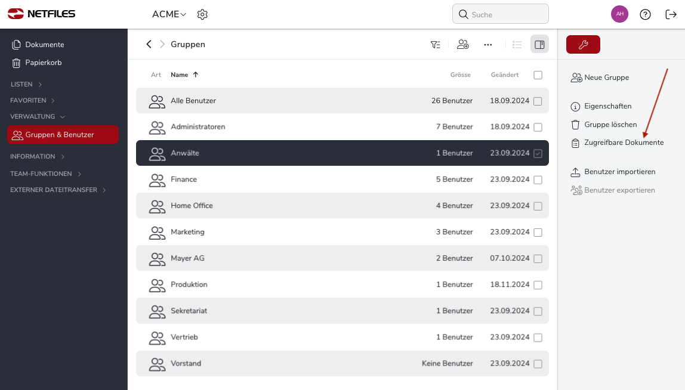
Task: Click the red wrench tools button
Action: coord(583,45)
